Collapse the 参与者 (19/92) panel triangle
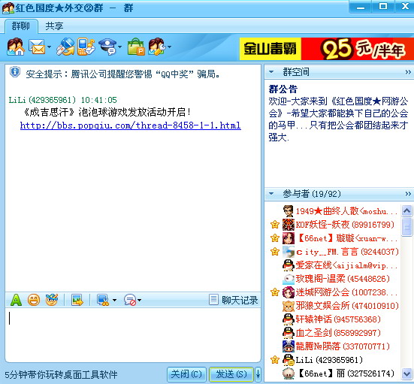This screenshot has width=414, height=384. click(x=271, y=194)
